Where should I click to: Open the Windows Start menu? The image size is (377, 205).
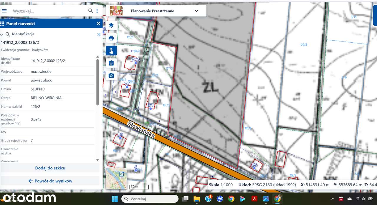pos(115,199)
